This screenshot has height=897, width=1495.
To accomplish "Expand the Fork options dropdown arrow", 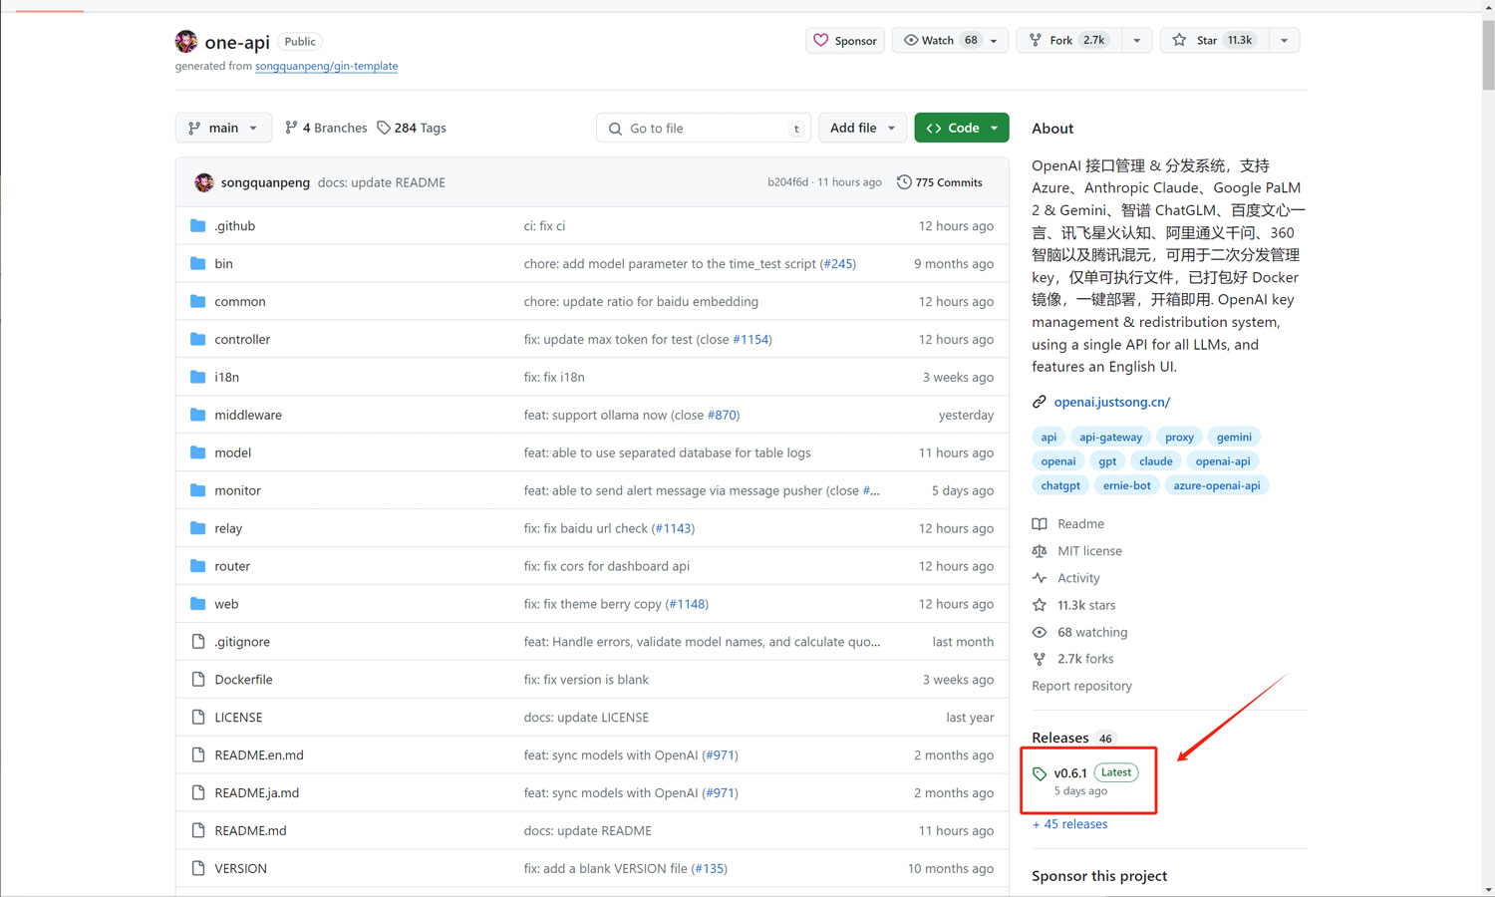I will (1137, 41).
